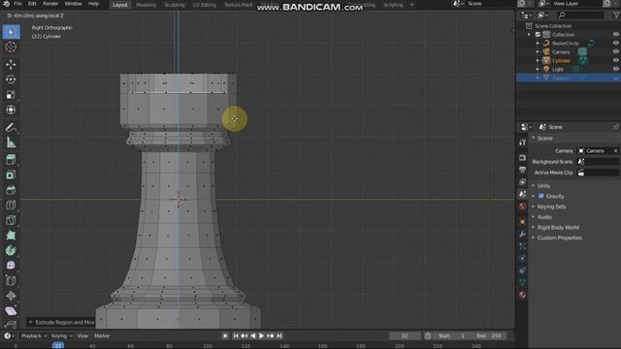Open the timeline View menu
This screenshot has height=349, width=621.
tap(82, 336)
